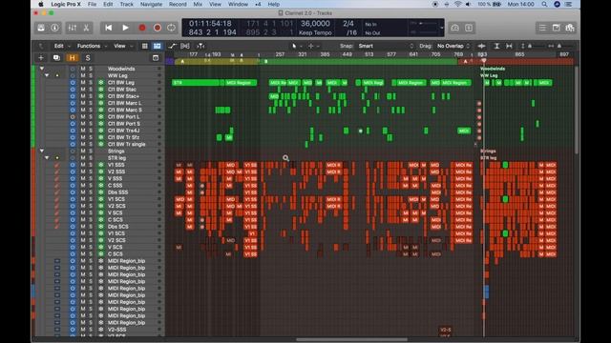Mute the Cl1 BW Leg track
The width and height of the screenshot is (611, 343).
click(83, 83)
